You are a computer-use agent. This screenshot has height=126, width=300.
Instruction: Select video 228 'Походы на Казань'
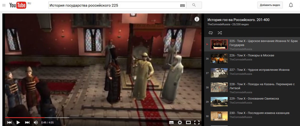point(252,87)
